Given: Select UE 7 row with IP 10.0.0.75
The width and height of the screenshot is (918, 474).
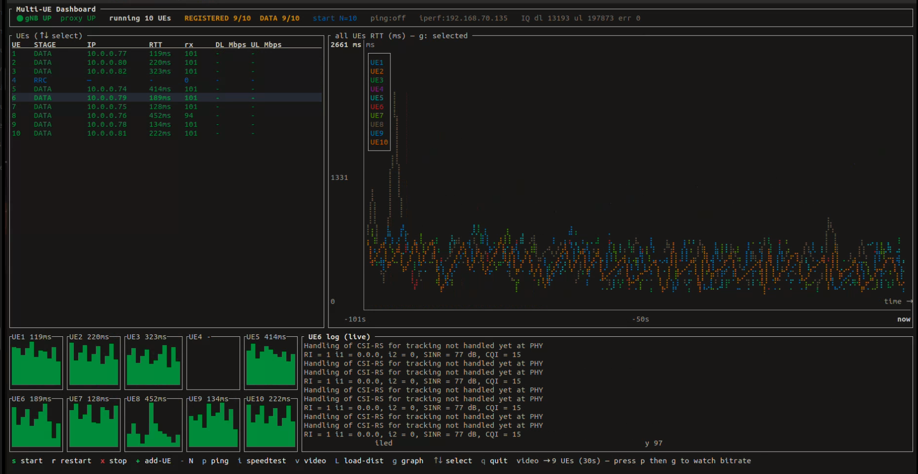Looking at the screenshot, I should 166,107.
